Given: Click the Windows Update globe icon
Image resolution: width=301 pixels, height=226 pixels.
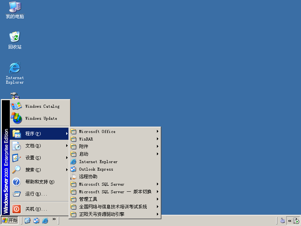Looking at the screenshot, I should click(16, 118).
